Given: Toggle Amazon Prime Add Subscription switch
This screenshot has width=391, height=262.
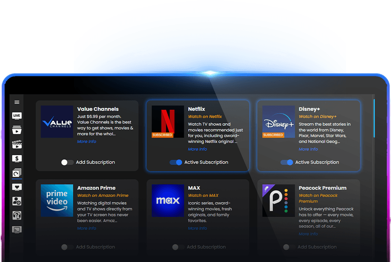Looking at the screenshot, I should click(67, 247).
